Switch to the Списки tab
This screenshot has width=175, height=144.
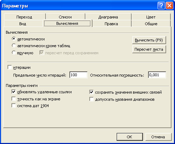65,17
